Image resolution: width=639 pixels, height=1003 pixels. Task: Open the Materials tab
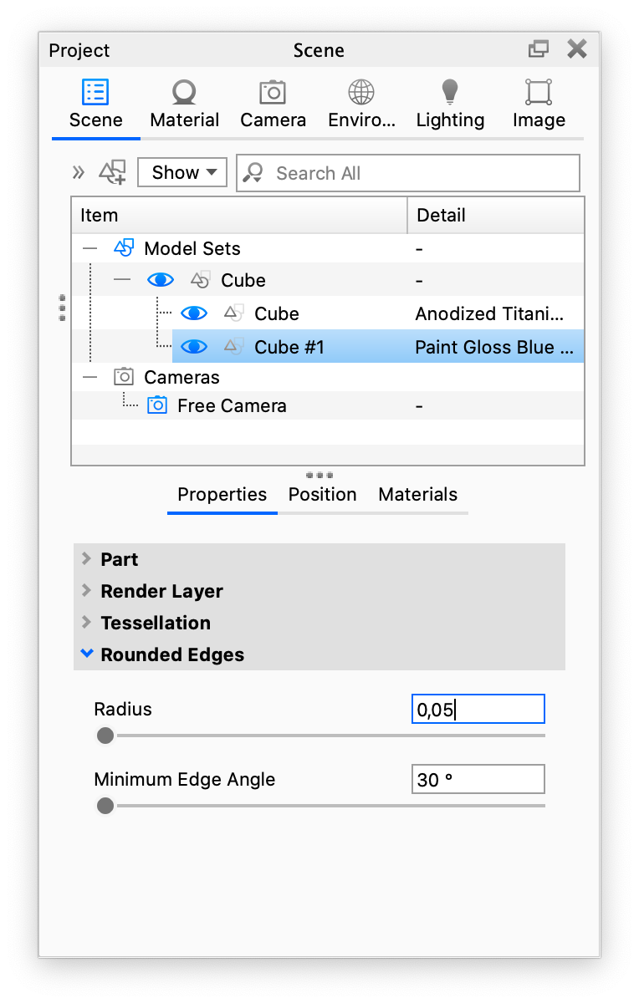pos(417,494)
